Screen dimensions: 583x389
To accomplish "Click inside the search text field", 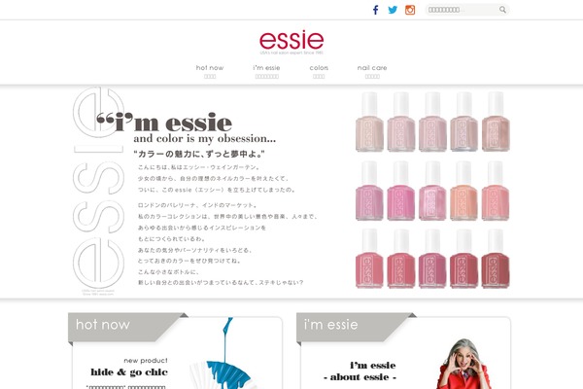I will [x=462, y=10].
